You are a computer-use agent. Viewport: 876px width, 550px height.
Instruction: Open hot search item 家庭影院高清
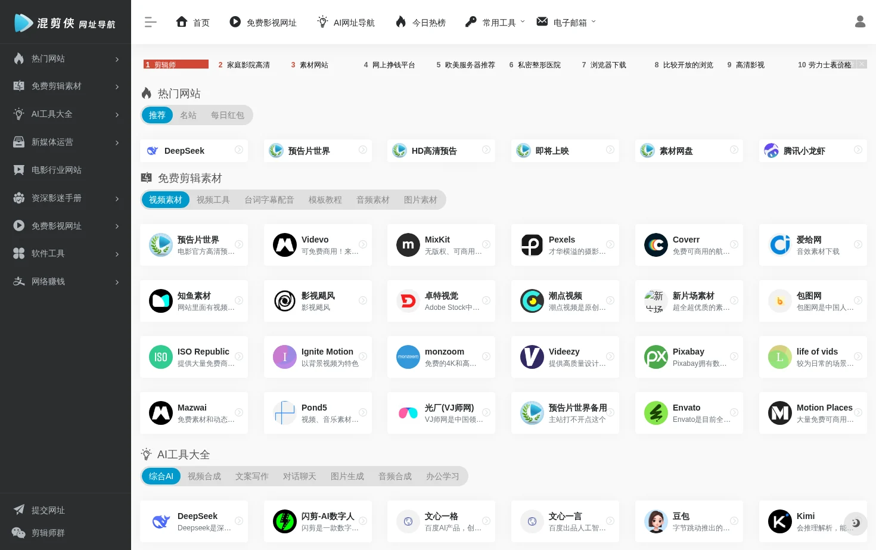(x=248, y=65)
